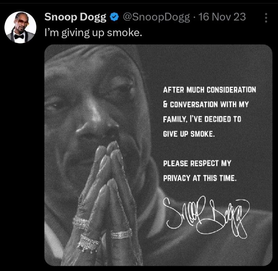Click the "AFTER MUCH CONSIDERATION" line

[209, 90]
